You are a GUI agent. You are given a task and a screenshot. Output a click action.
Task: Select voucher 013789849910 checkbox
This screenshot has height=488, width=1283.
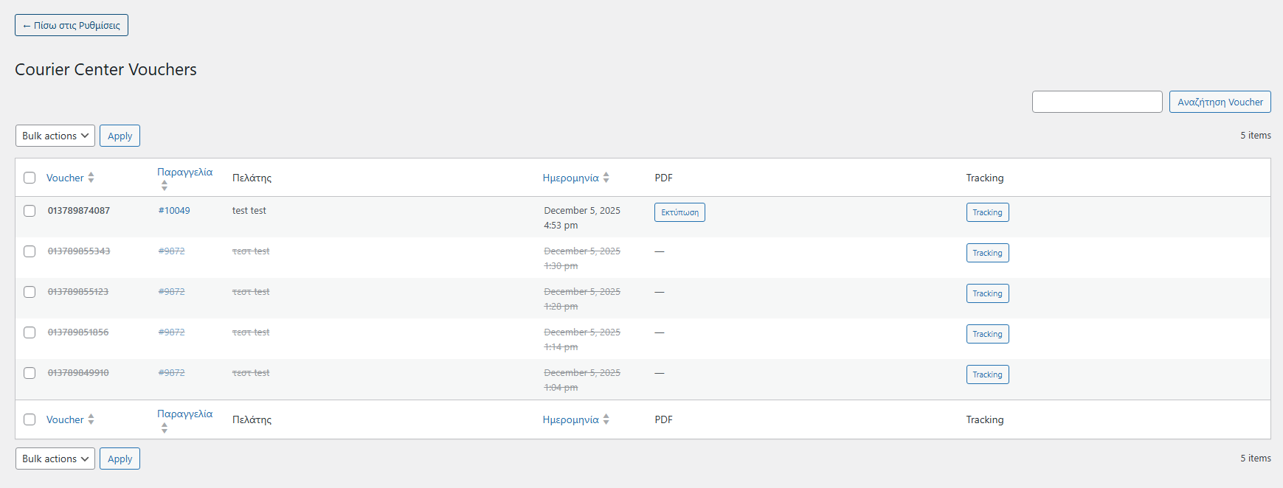(x=30, y=373)
